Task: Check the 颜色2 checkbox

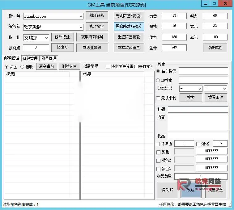Action: point(158,161)
